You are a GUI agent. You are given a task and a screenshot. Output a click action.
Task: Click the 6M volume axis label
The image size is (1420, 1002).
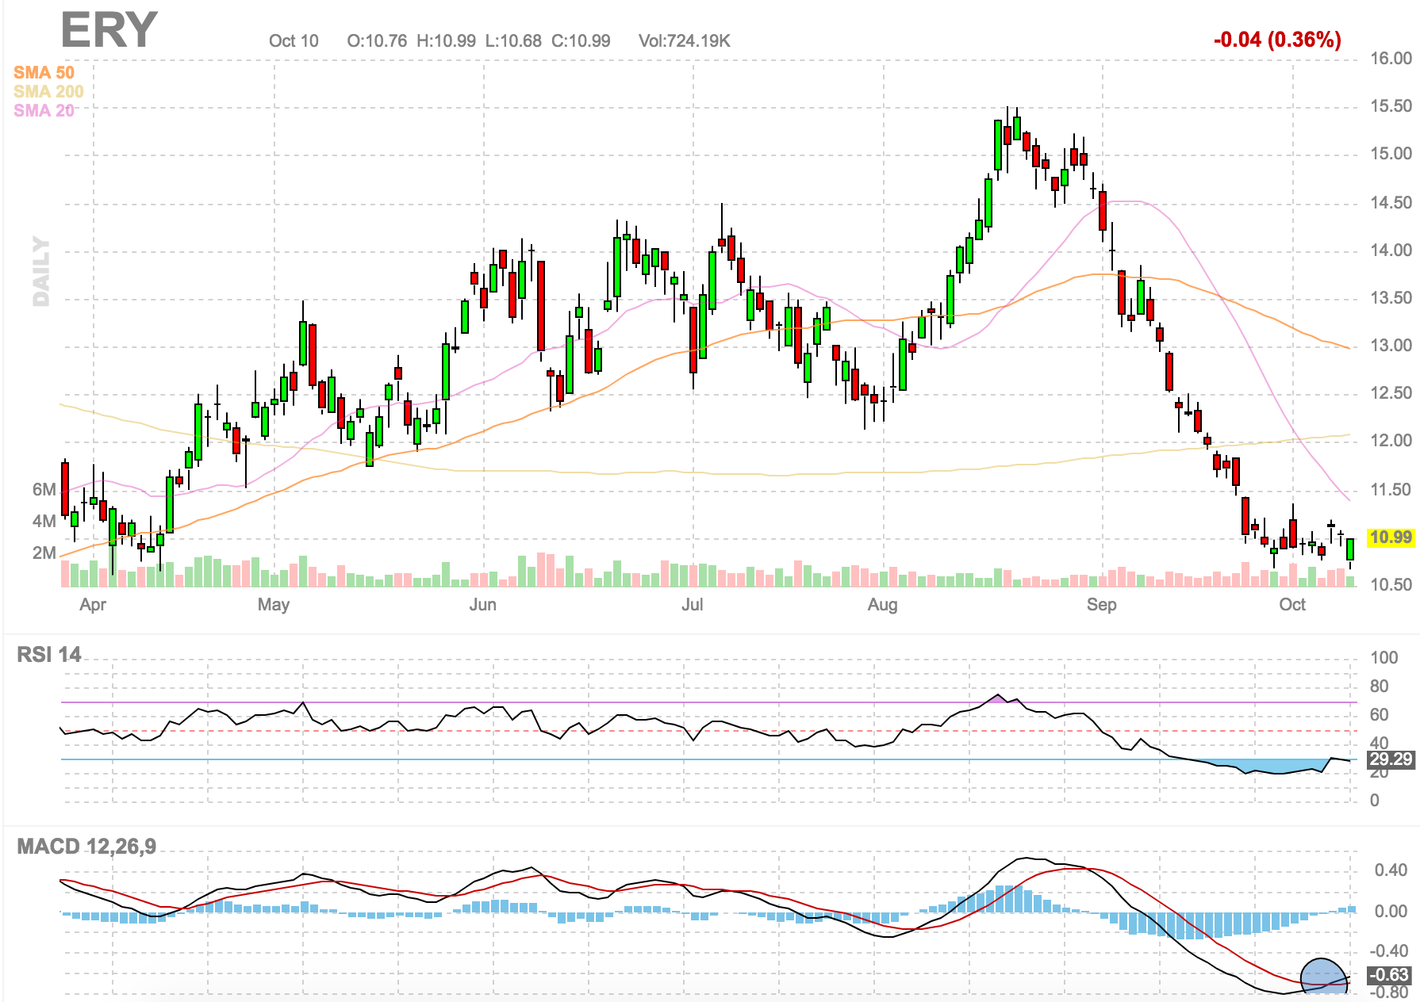pos(44,490)
